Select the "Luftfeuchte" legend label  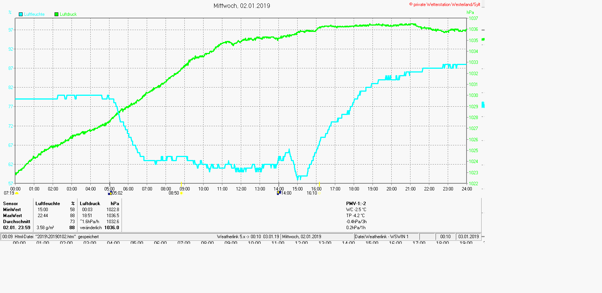click(x=34, y=14)
